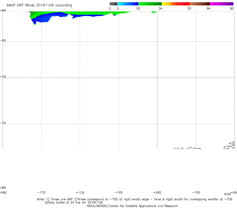The image size is (237, 208).
Task: Click the note '3)Data buffer is 24 hrs for 20181109'
Action: [74, 203]
